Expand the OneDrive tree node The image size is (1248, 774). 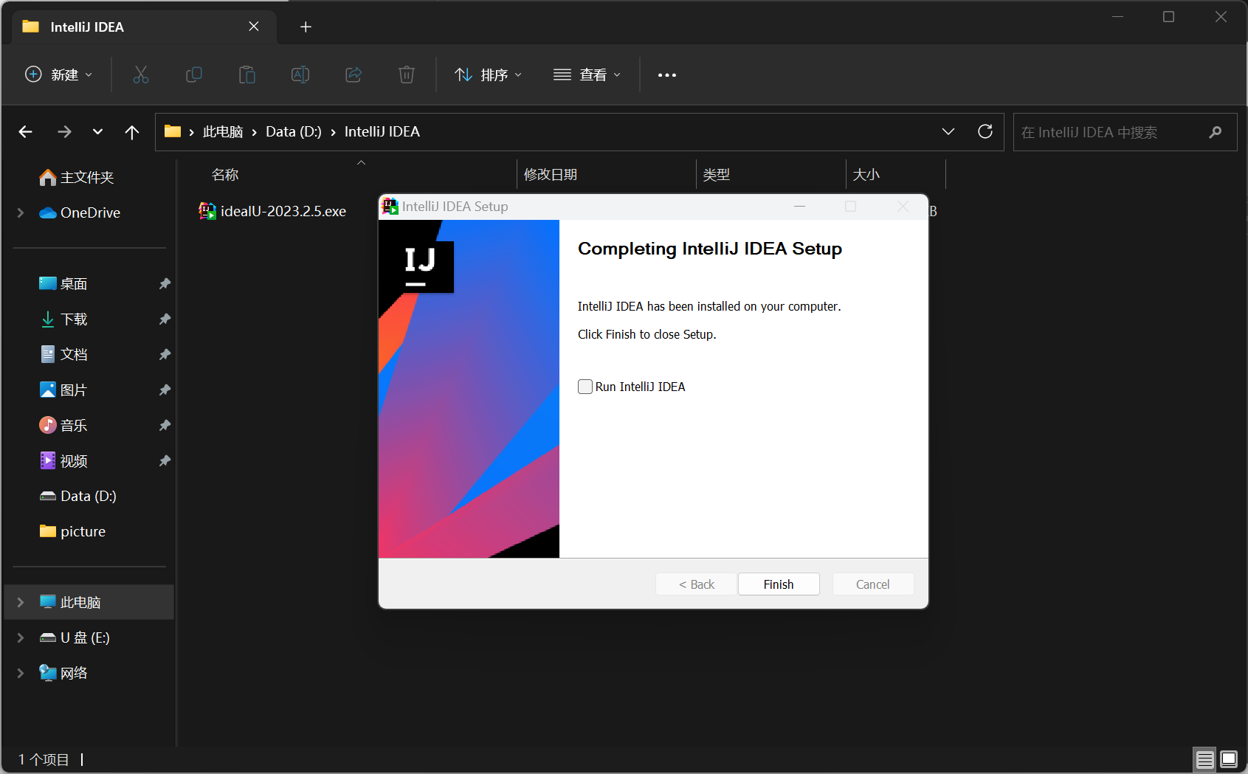tap(21, 212)
